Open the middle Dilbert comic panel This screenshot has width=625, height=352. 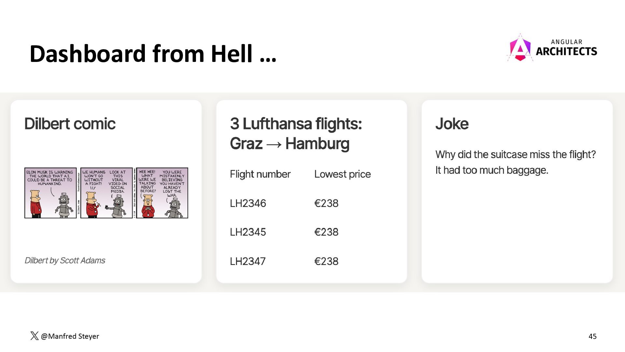point(106,193)
